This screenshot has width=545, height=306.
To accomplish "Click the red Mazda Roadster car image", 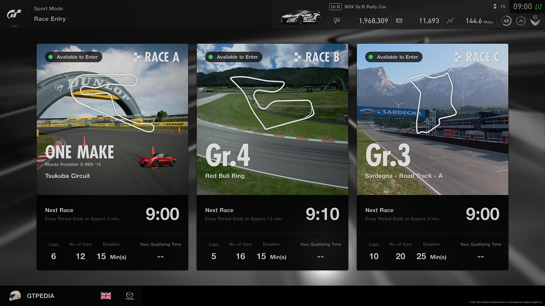I will point(157,160).
